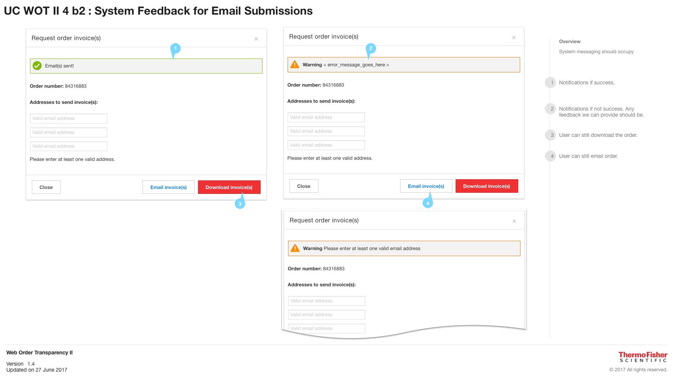Focus third email address field in success dialog
Viewport: 675px width, 384px height.
68,146
